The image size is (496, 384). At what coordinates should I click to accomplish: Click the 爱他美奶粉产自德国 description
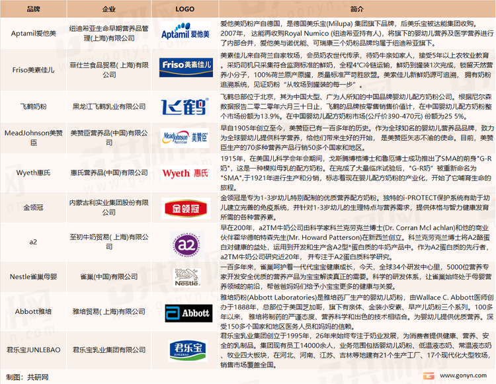[357, 34]
